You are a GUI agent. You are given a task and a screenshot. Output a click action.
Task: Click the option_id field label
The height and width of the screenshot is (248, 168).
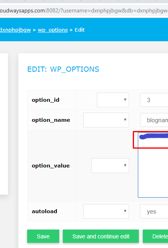tap(46, 100)
